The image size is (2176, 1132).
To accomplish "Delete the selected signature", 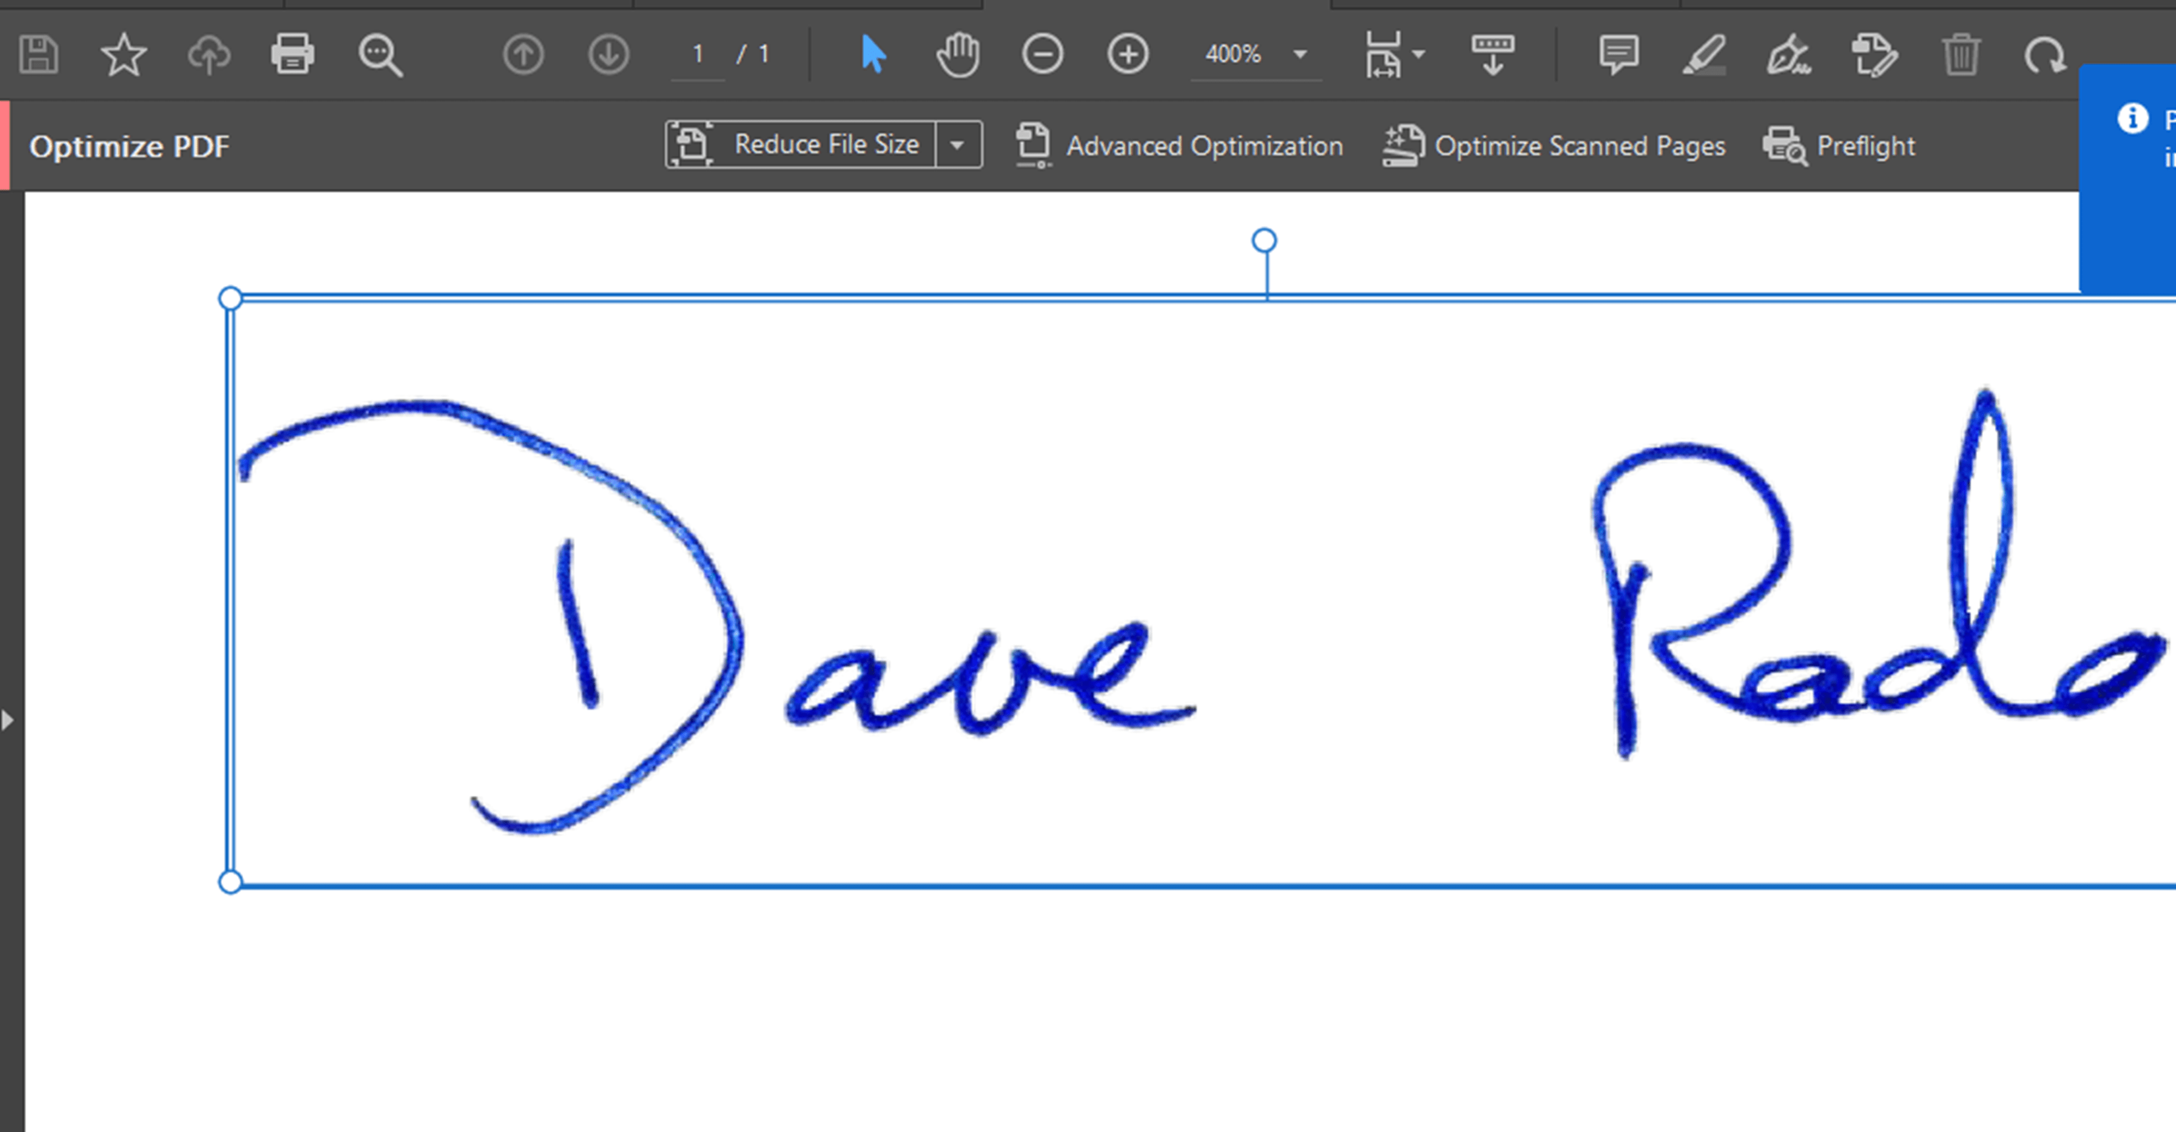I will (1962, 54).
